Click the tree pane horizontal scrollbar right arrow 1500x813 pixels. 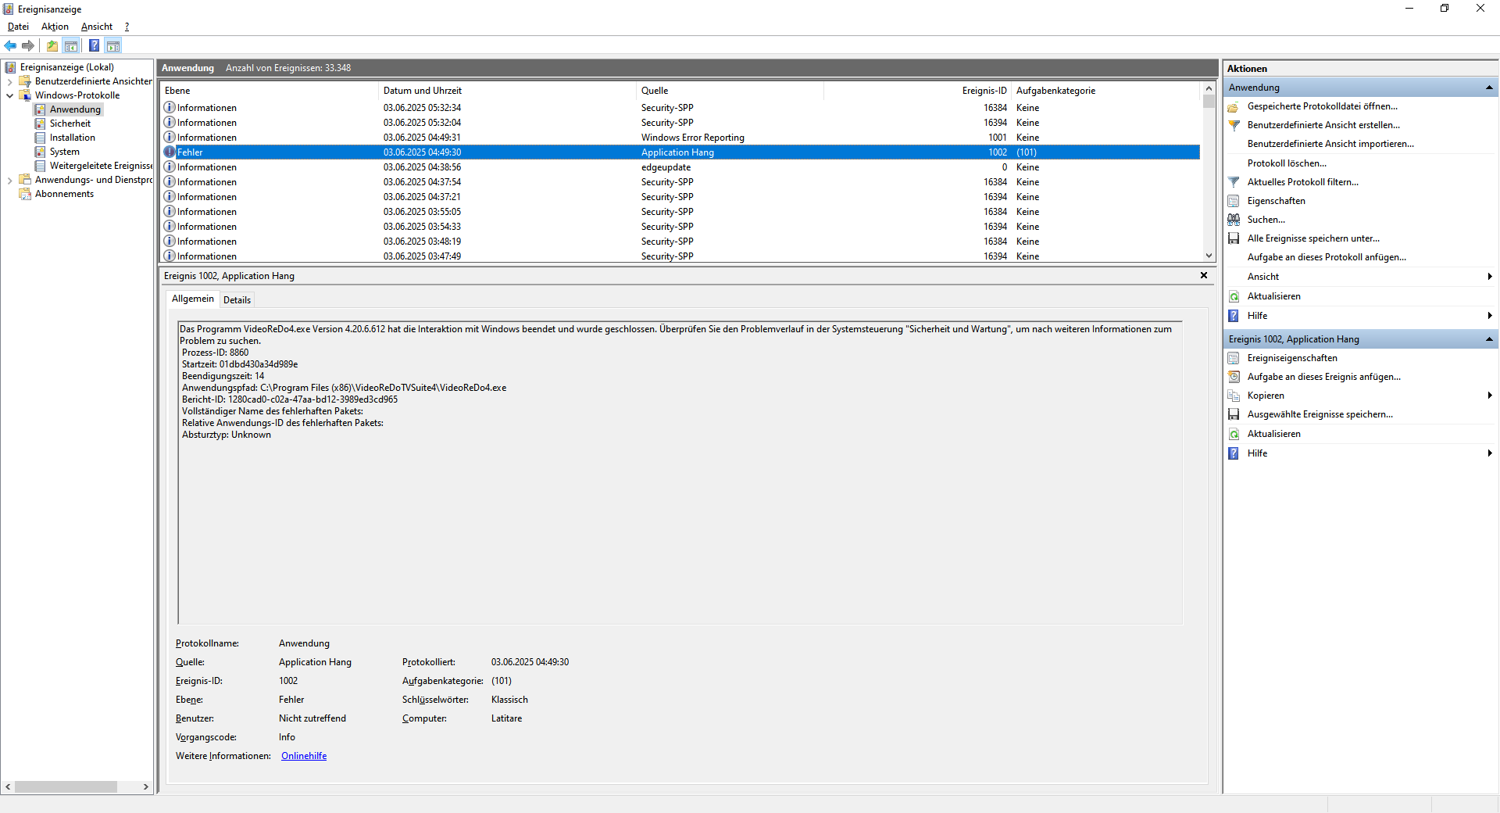tap(146, 787)
